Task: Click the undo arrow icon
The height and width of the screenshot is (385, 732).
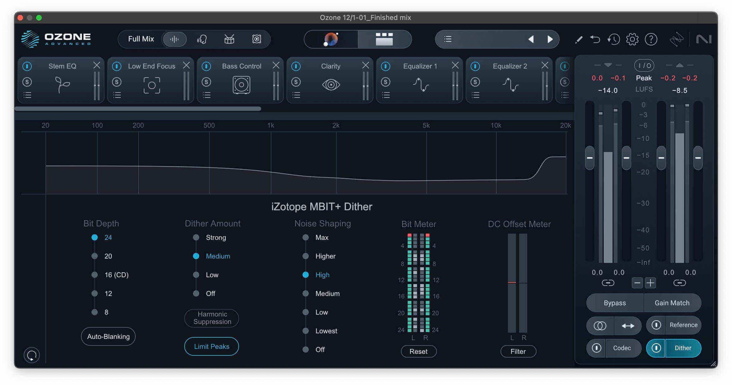Action: pyautogui.click(x=595, y=40)
